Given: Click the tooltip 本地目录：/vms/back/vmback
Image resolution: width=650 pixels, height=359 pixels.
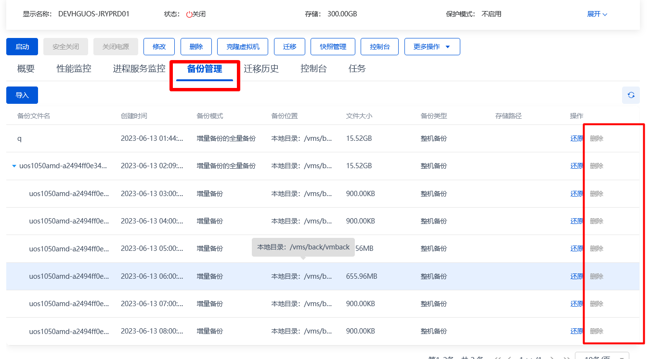Looking at the screenshot, I should click(x=303, y=247).
